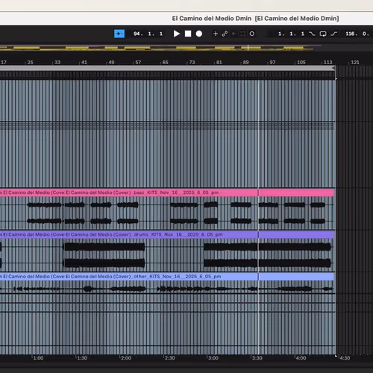Select the purple drums KITS clip header
The image size is (373, 373).
coord(166,234)
